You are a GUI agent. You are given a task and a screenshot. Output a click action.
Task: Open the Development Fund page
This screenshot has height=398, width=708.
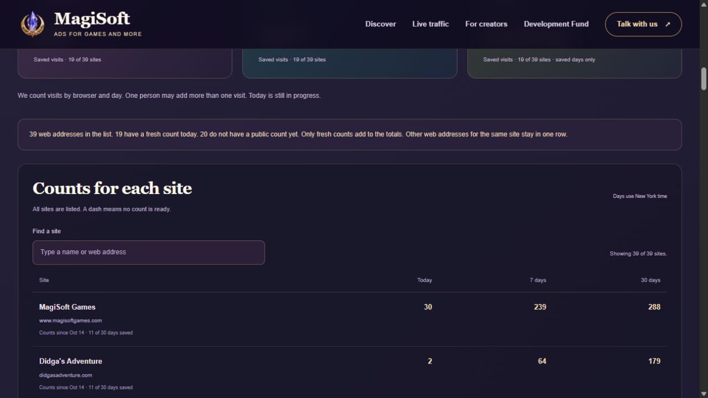556,24
